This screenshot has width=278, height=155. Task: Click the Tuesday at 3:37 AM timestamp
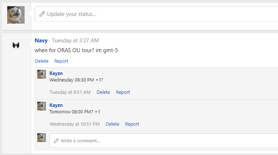(x=75, y=41)
